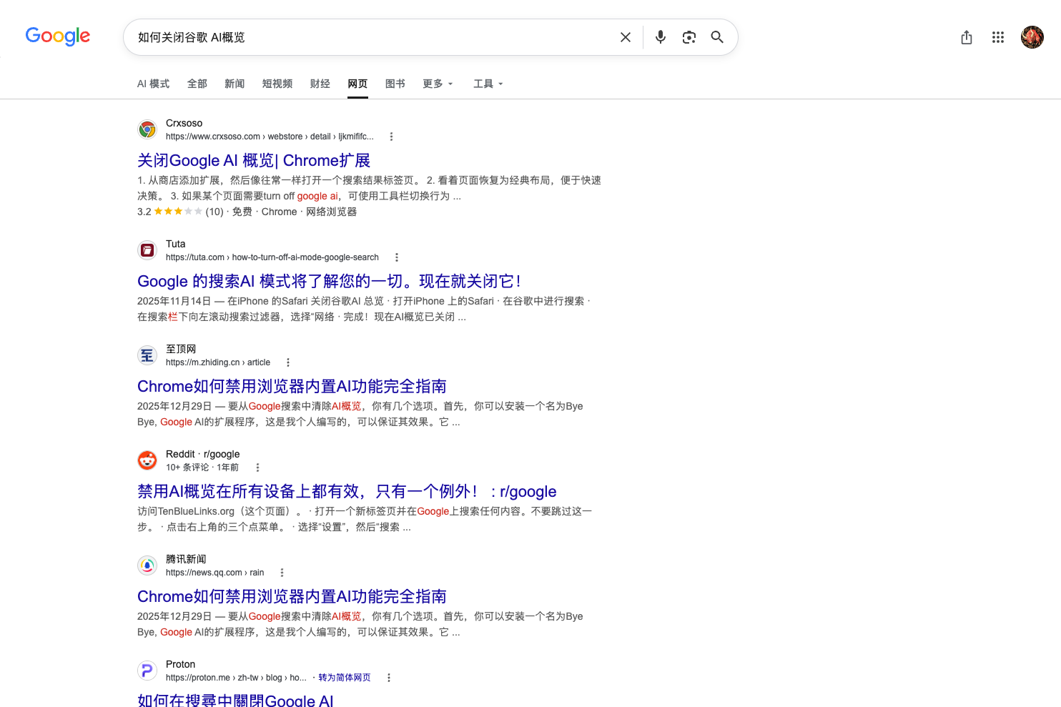Click the Reddit · r/google source name
This screenshot has width=1061, height=707.
point(203,454)
